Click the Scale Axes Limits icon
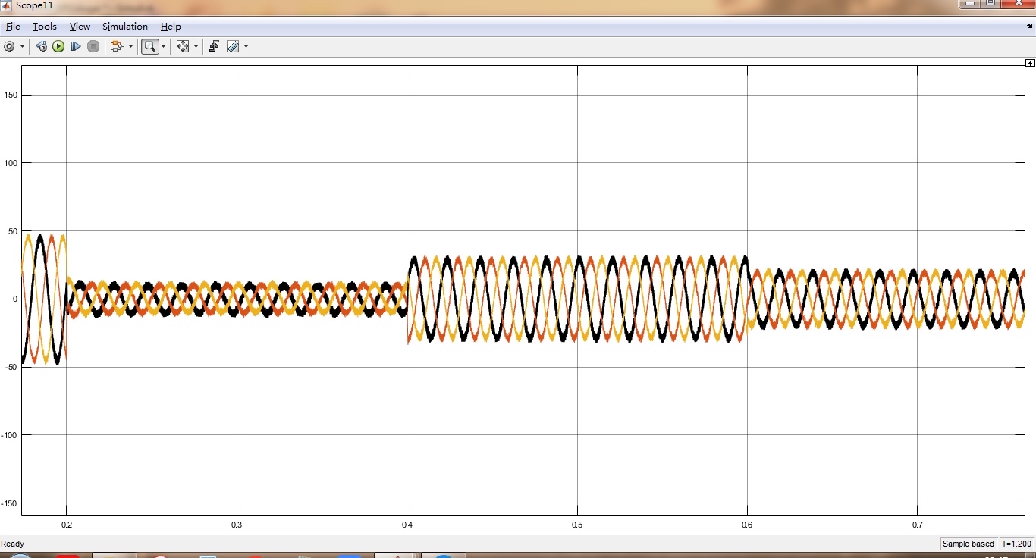Image resolution: width=1036 pixels, height=558 pixels. [x=183, y=46]
